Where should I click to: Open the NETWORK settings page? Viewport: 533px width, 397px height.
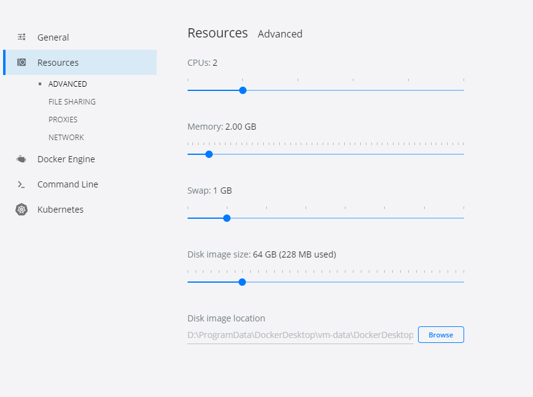pos(66,137)
